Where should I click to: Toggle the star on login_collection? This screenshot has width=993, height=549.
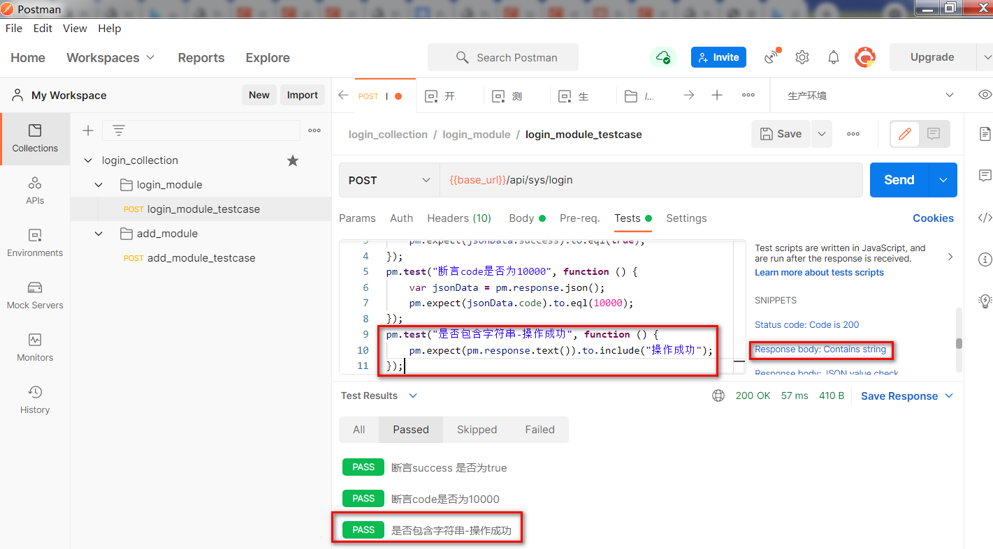point(293,160)
